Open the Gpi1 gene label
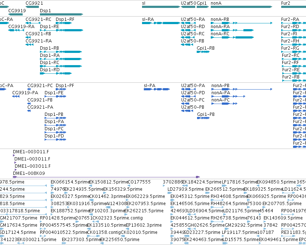This screenshot has height=245, width=306. click(x=202, y=3)
